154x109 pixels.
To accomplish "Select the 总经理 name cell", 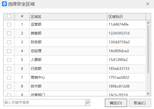I will coord(68,51).
